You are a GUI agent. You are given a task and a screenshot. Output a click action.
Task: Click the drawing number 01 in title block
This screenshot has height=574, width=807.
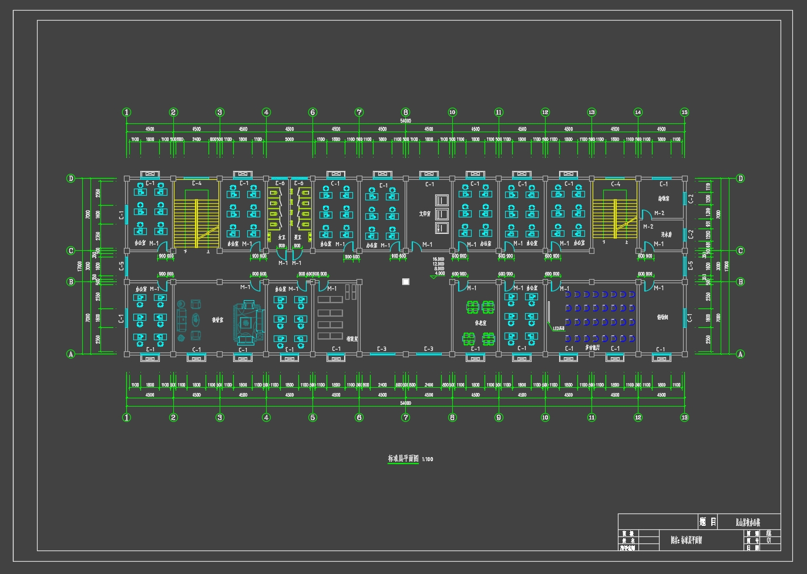(x=768, y=541)
